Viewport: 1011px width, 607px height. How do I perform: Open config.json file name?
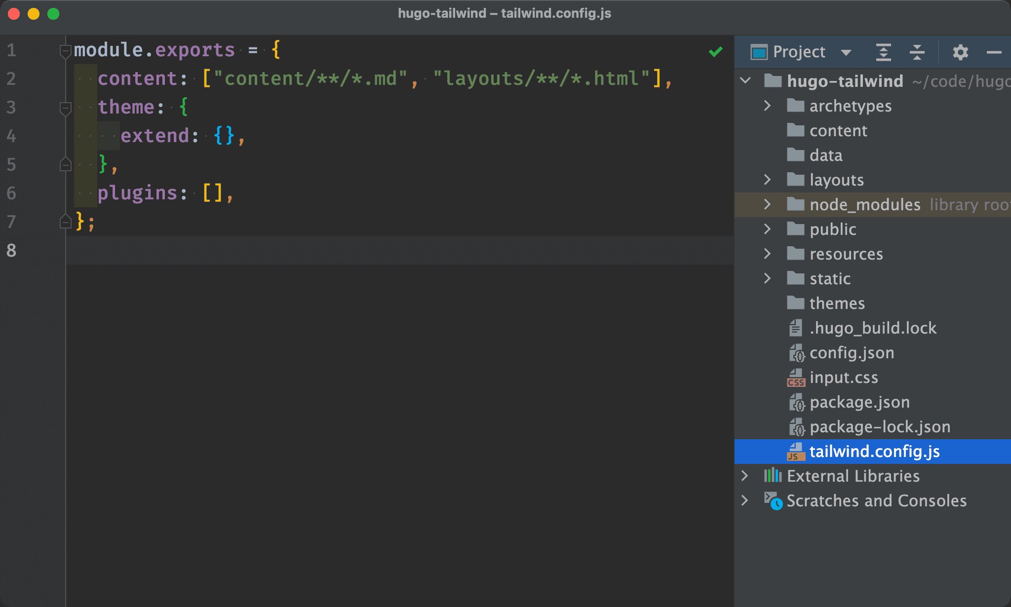pos(852,353)
